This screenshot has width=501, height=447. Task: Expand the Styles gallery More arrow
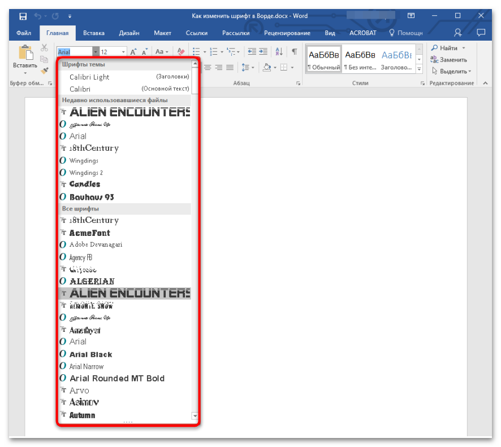pos(420,69)
